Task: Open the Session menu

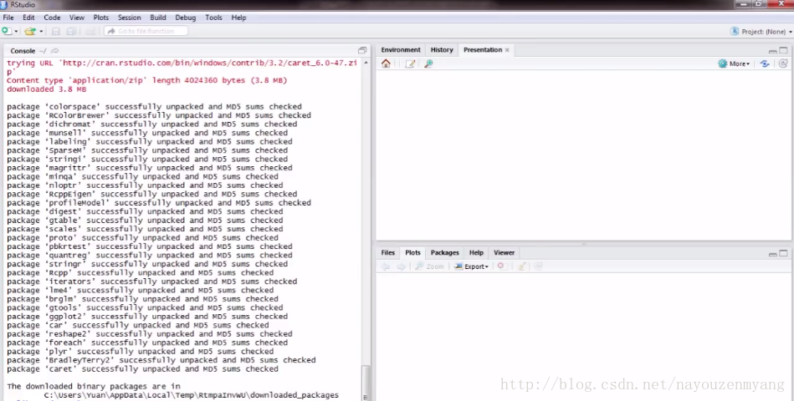Action: coord(129,18)
